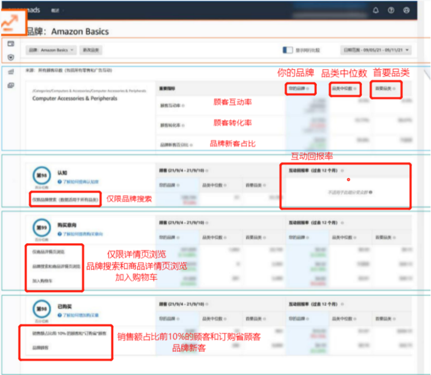Open the 日期范围 09/05/21 - 09/11/21 dropdown
The image size is (431, 375).
tap(376, 50)
